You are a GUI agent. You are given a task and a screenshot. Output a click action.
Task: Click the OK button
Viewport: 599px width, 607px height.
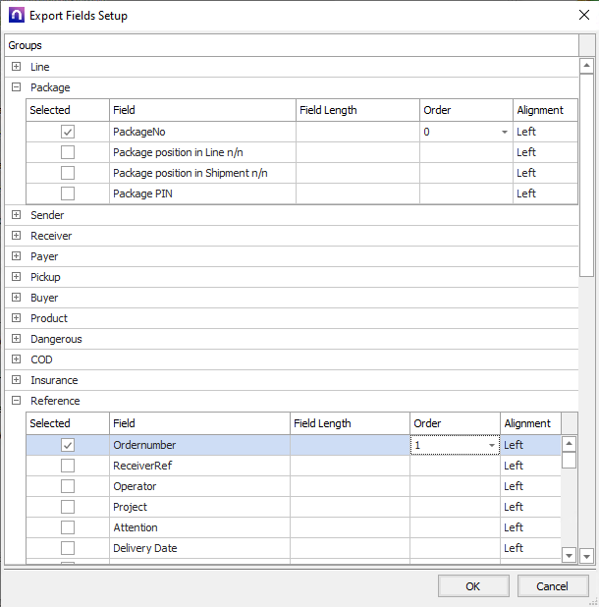pyautogui.click(x=473, y=586)
